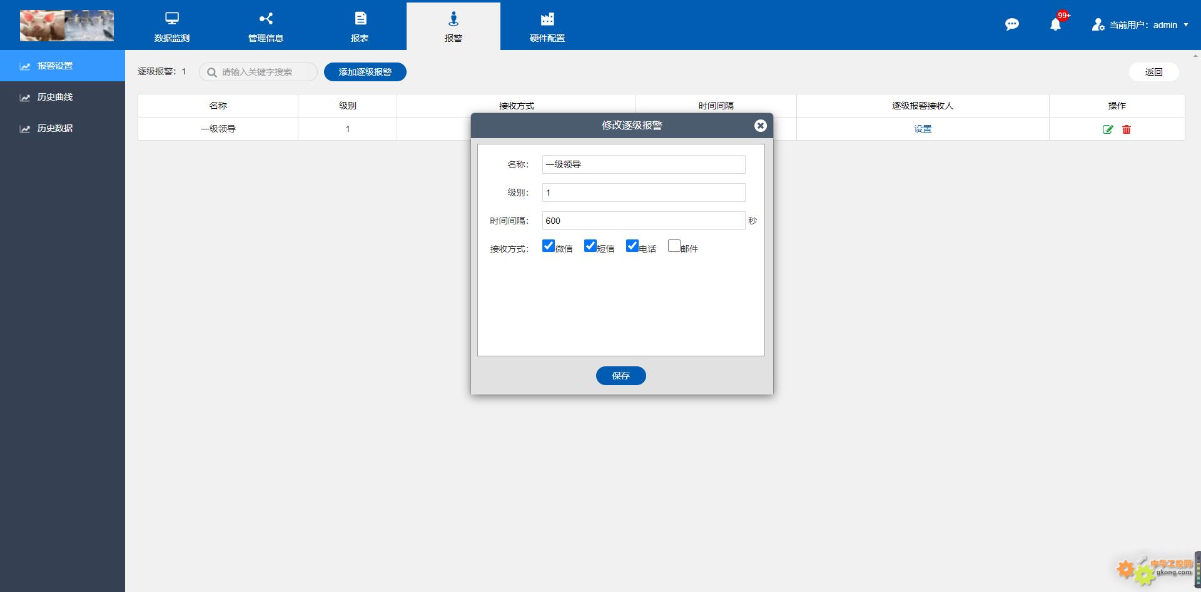The height and width of the screenshot is (592, 1201).
Task: Click the 时间间隔 column header
Action: (x=716, y=106)
